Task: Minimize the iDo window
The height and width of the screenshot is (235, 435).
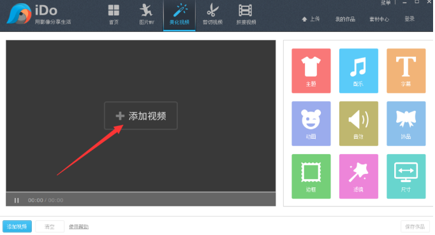Action: coord(404,3)
